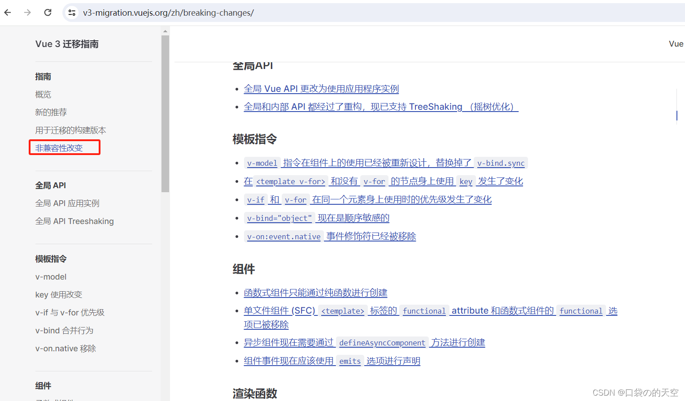Click the browser Forward arrow

click(x=27, y=13)
